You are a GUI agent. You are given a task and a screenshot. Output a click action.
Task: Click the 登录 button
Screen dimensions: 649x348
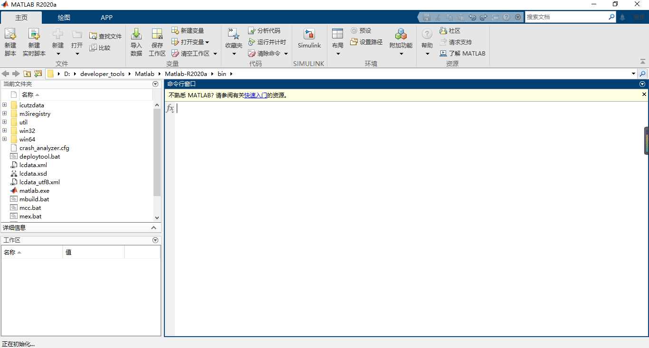pyautogui.click(x=639, y=17)
